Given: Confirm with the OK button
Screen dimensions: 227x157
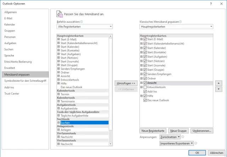Looking at the screenshot, I should [197, 153].
